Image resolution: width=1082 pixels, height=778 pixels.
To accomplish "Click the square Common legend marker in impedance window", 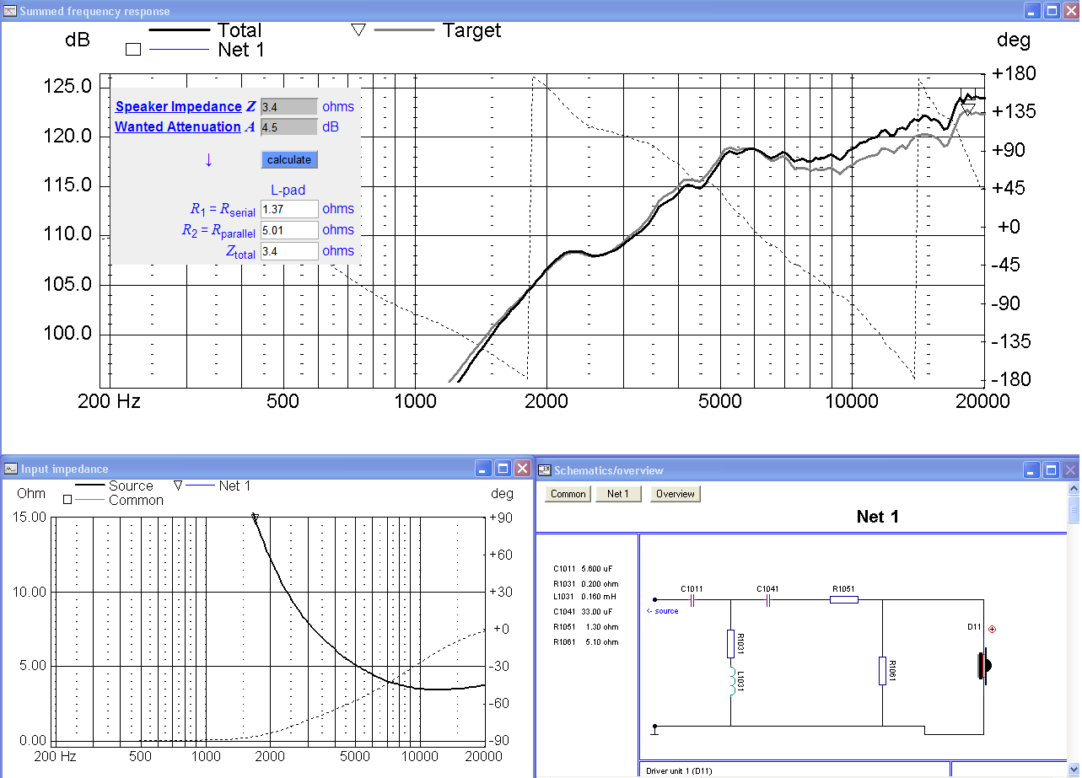I will (67, 500).
